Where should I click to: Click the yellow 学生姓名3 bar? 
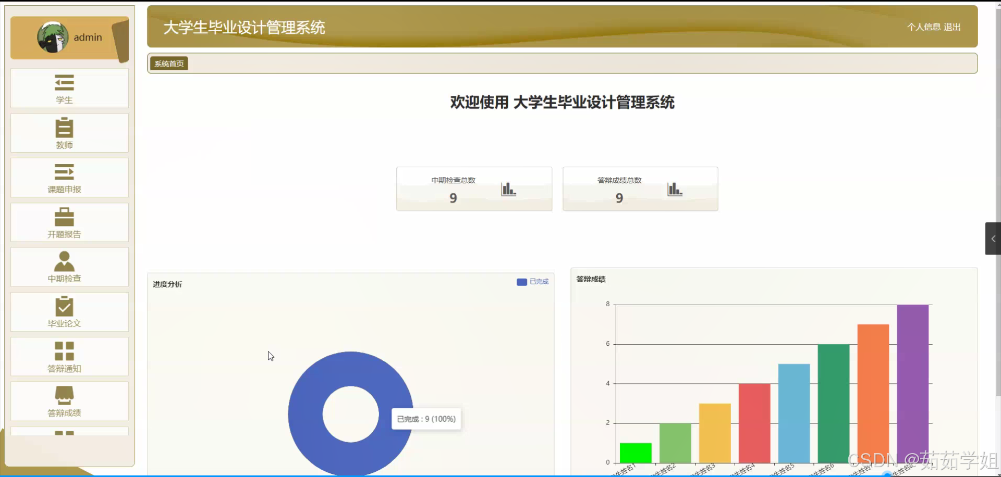715,433
